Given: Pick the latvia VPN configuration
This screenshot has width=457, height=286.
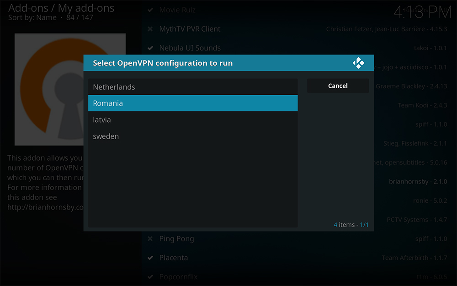Looking at the screenshot, I should point(193,119).
